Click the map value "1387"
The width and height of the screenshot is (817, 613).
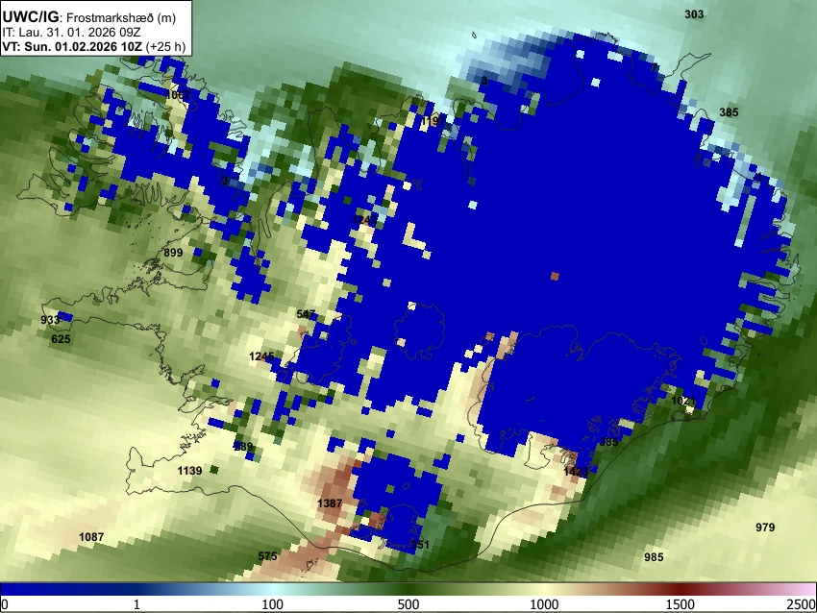(330, 503)
